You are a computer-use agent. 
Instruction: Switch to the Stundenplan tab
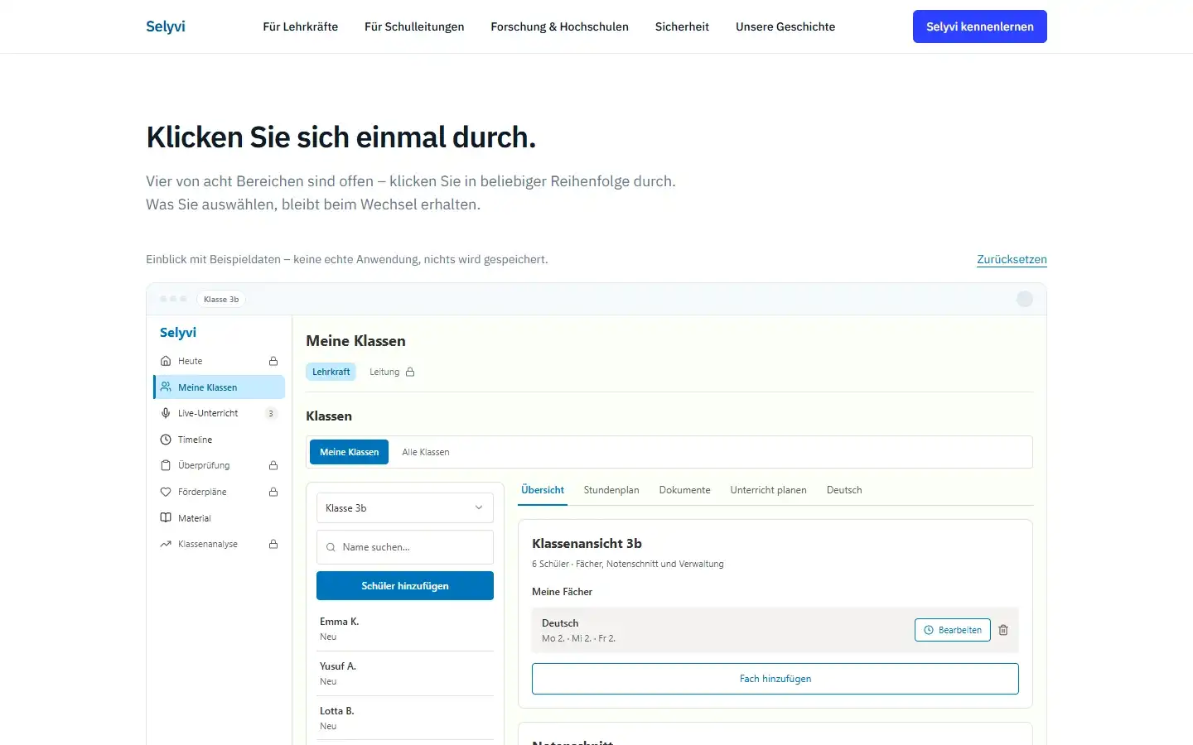611,490
